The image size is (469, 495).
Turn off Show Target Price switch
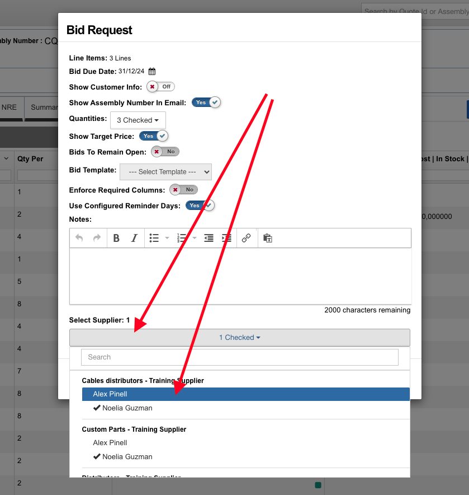click(154, 136)
